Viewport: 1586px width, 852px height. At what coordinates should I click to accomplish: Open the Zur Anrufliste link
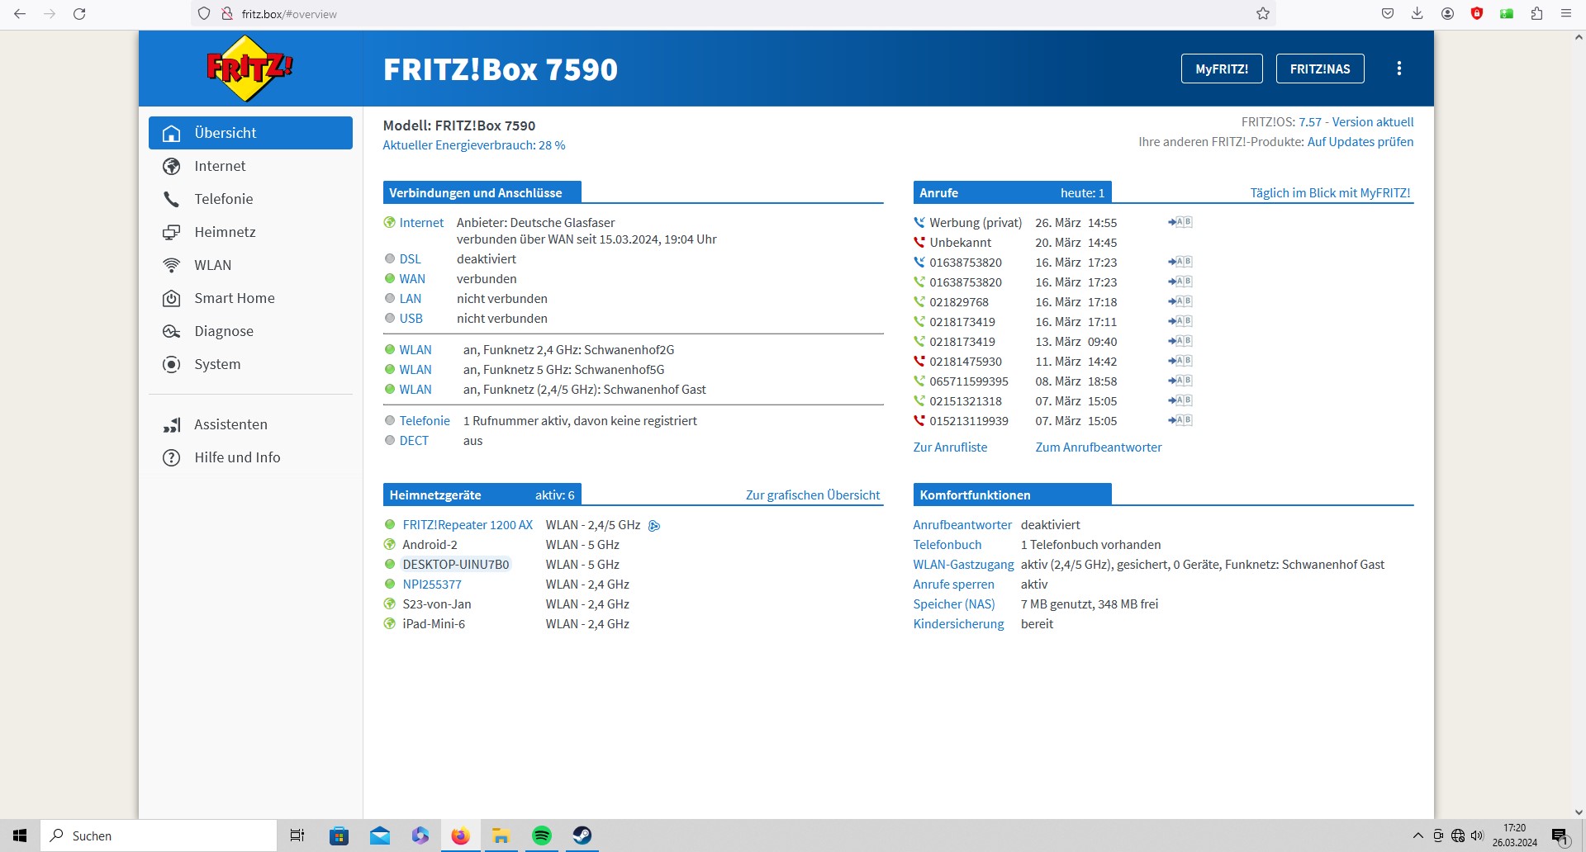coord(950,447)
